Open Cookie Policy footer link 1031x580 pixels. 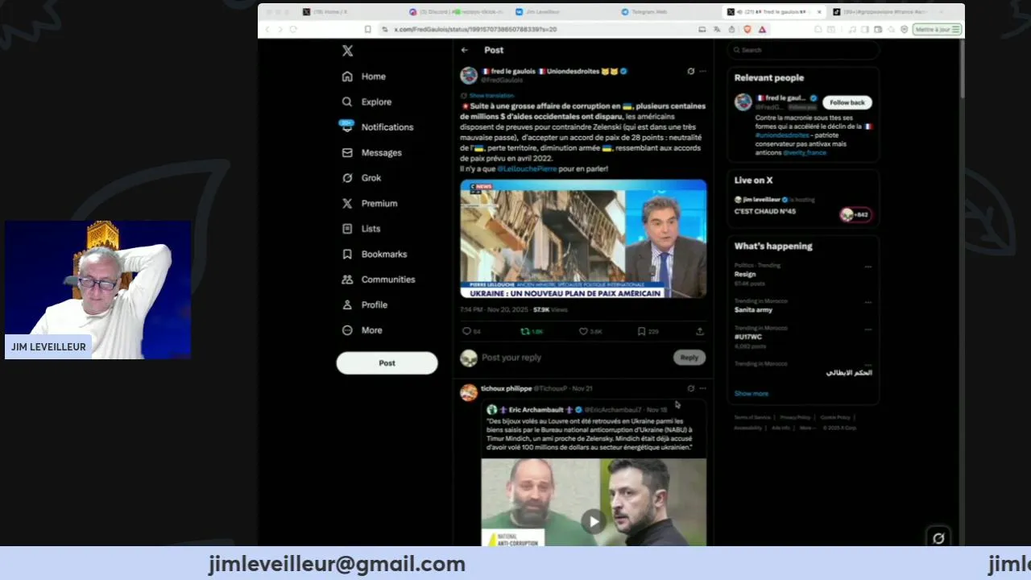pyautogui.click(x=835, y=417)
